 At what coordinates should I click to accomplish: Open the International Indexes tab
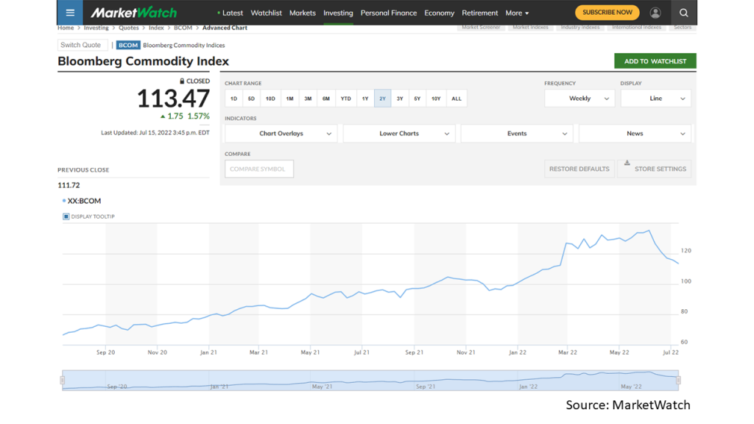[x=636, y=27]
